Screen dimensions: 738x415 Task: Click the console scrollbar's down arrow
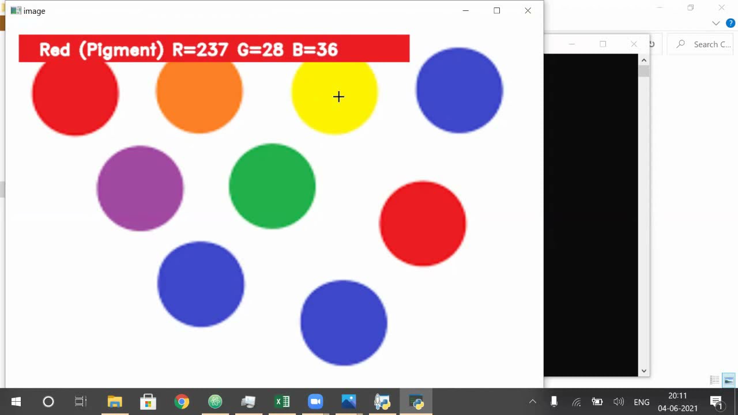(643, 371)
